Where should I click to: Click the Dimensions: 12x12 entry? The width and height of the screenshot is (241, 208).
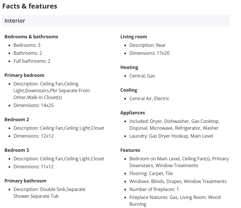coord(33,136)
